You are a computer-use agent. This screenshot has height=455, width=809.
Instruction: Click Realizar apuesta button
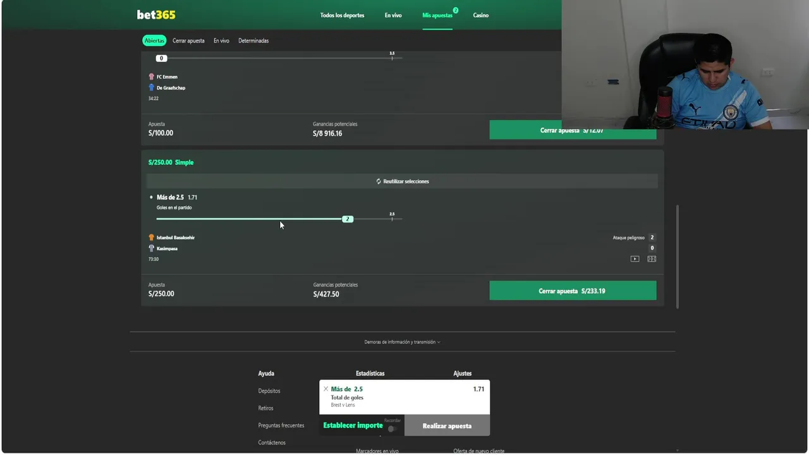click(447, 425)
